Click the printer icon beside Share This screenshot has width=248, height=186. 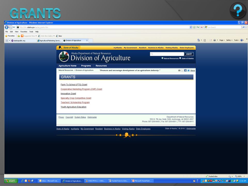(179, 70)
